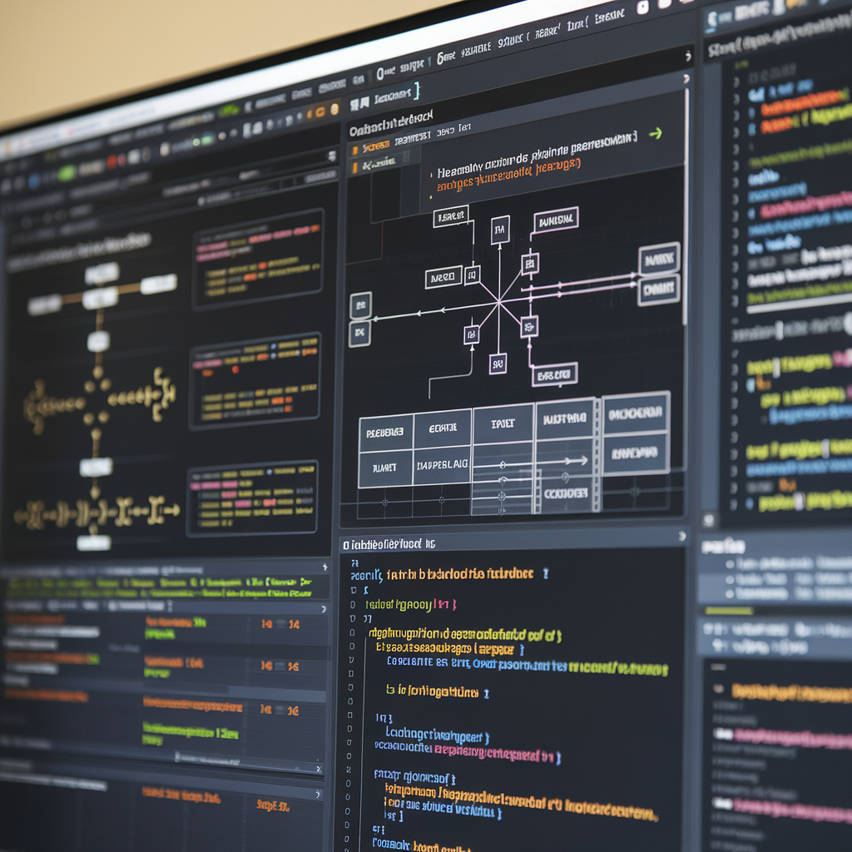Click the small square icon below the right code panel's gutter

[x=709, y=521]
